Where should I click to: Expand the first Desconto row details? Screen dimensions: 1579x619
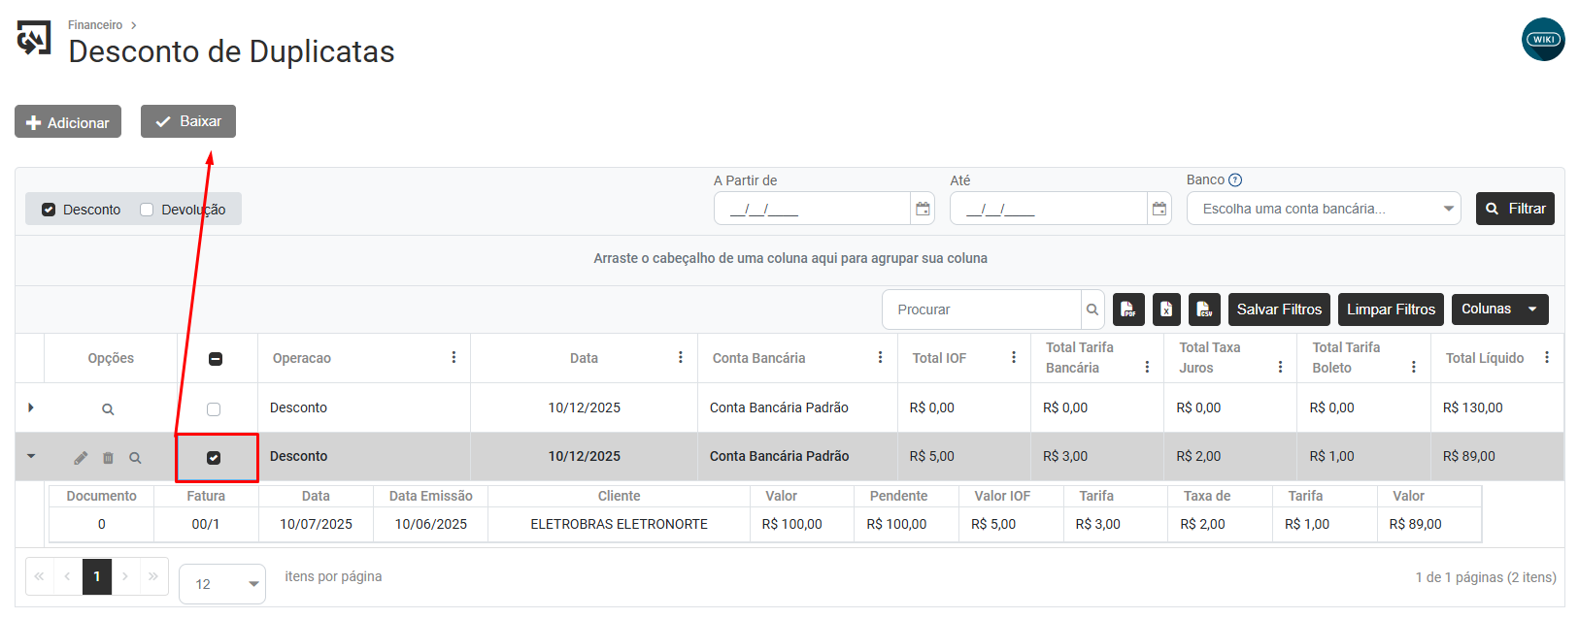click(x=31, y=407)
